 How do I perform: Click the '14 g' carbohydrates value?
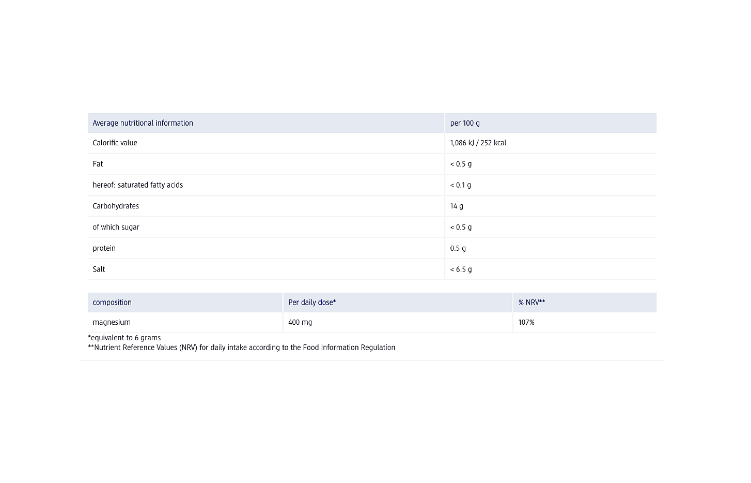tap(457, 206)
